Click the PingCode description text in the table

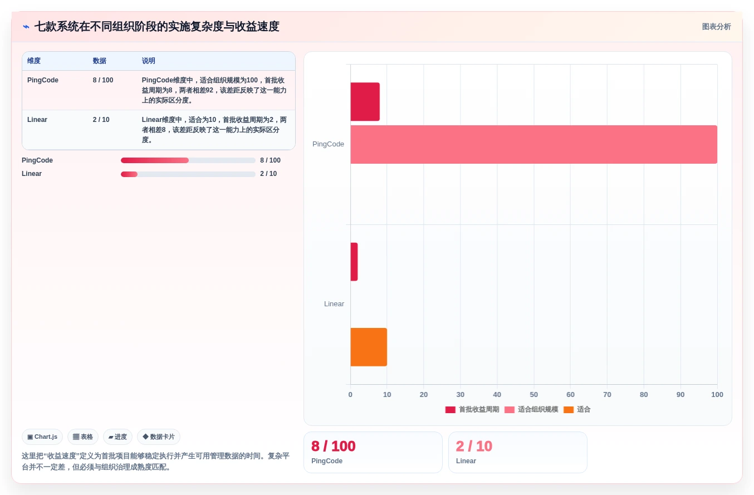214,90
